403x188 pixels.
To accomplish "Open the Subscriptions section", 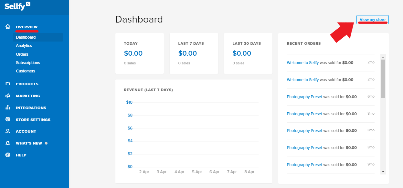I will tap(28, 62).
